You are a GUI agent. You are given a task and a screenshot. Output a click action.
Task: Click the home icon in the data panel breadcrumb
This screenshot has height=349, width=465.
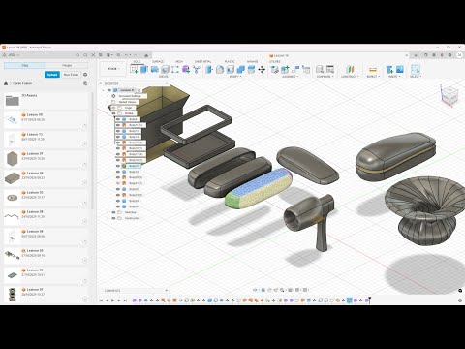click(6, 83)
